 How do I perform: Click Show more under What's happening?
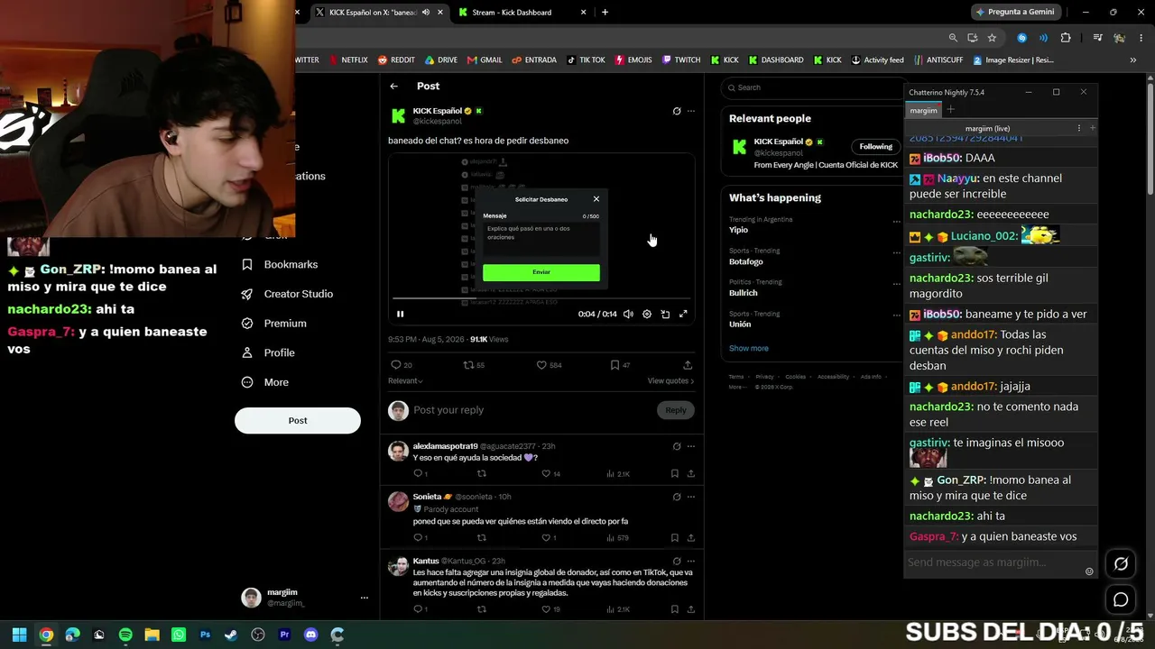point(749,348)
